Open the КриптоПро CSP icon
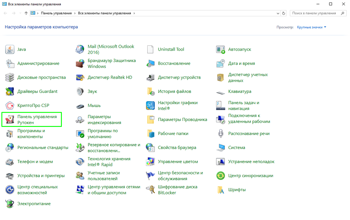Screen dimensions: 350x220 pos(10,105)
